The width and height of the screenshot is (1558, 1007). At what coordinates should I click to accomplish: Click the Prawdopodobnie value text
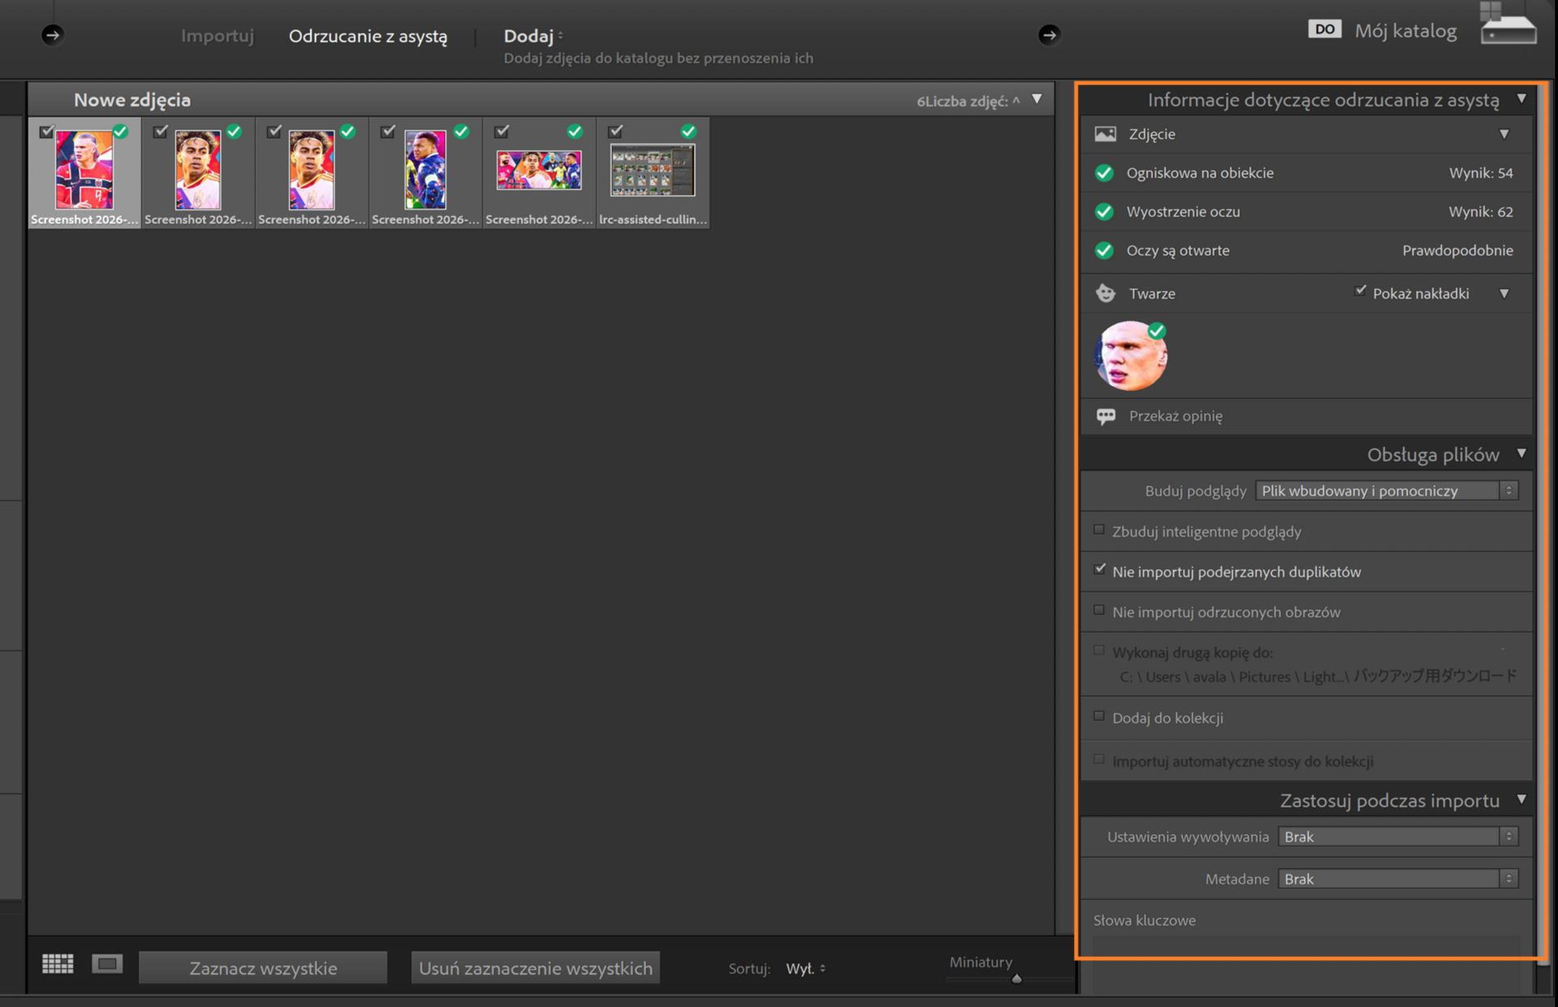click(1457, 251)
